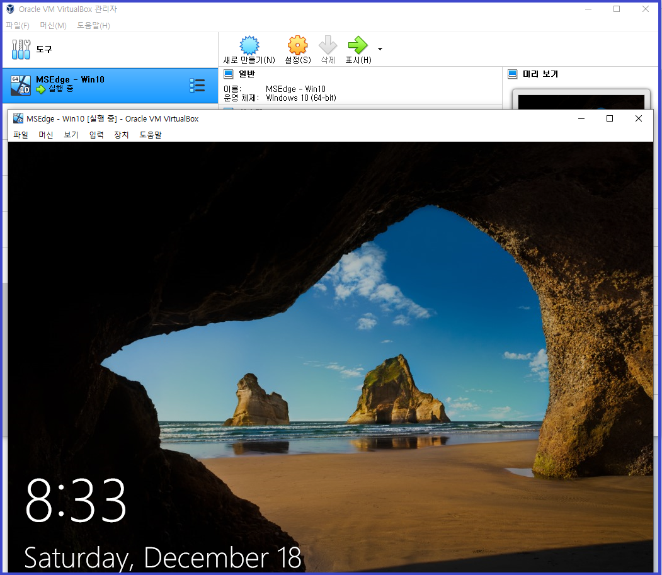Image resolution: width=662 pixels, height=575 pixels.
Task: Expand the dropdown arrow next to 표시(H)
Action: pos(380,49)
